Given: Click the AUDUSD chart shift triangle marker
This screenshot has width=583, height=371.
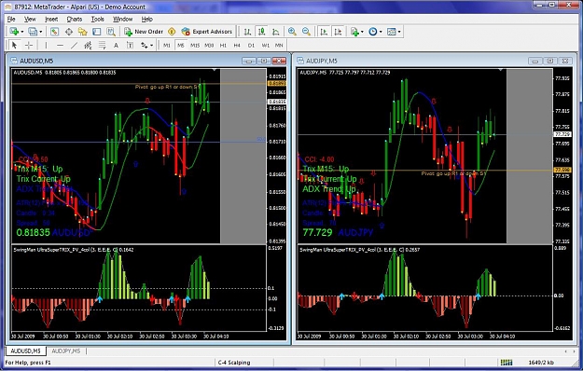Looking at the screenshot, I should tap(215, 70).
